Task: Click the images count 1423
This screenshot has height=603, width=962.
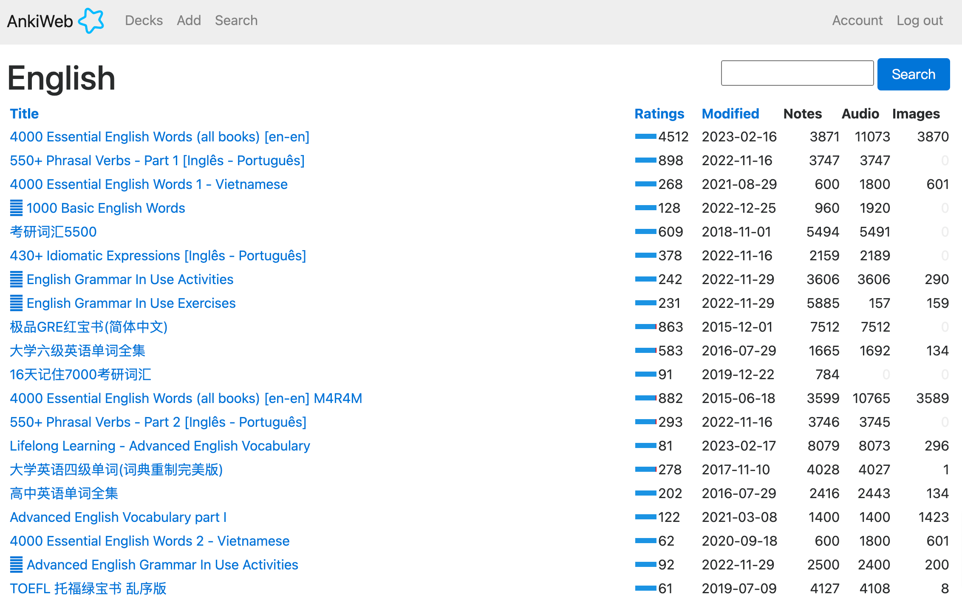Action: pyautogui.click(x=934, y=517)
